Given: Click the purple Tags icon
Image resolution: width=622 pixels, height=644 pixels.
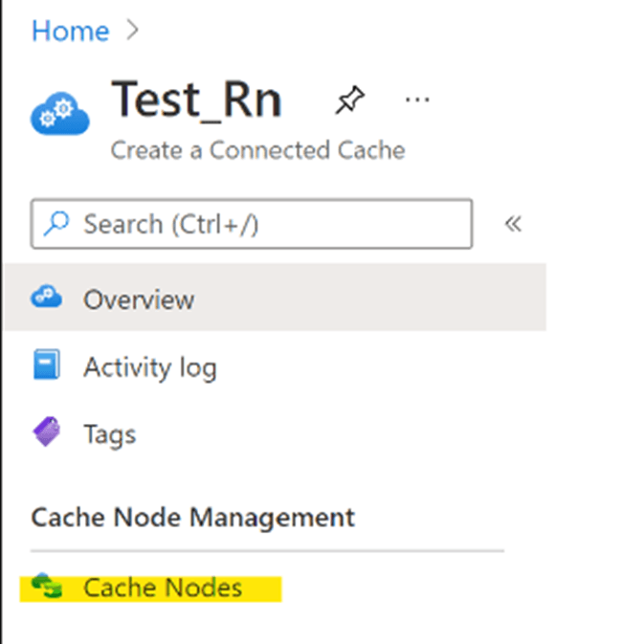Looking at the screenshot, I should click(47, 432).
